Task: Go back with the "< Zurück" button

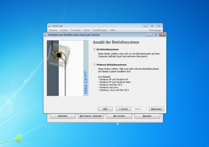Action: pyautogui.click(x=123, y=109)
